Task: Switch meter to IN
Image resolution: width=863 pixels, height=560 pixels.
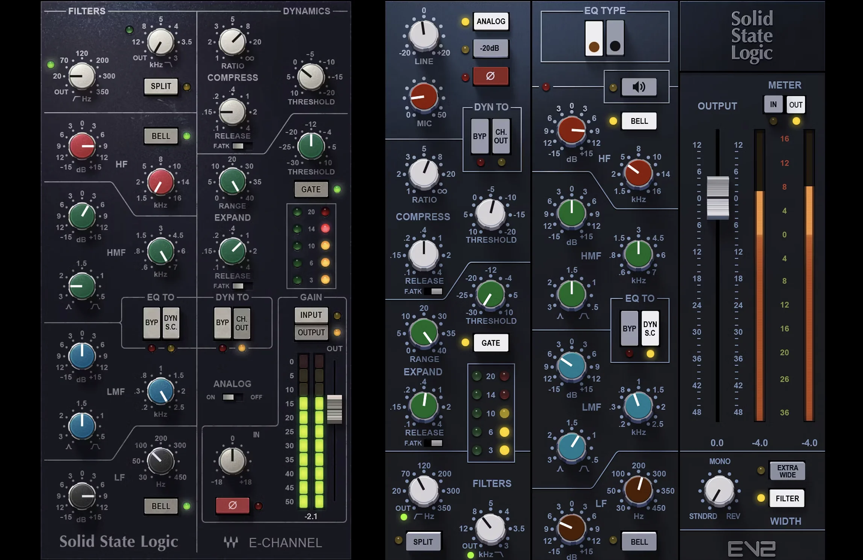Action: [x=773, y=105]
